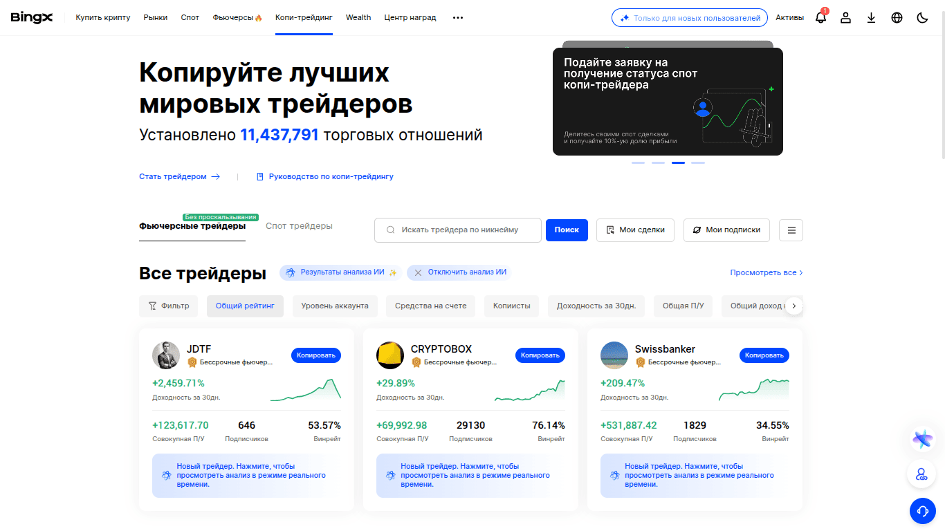Click Копировать button for CRYPTOBOX
Image resolution: width=945 pixels, height=531 pixels.
(540, 355)
